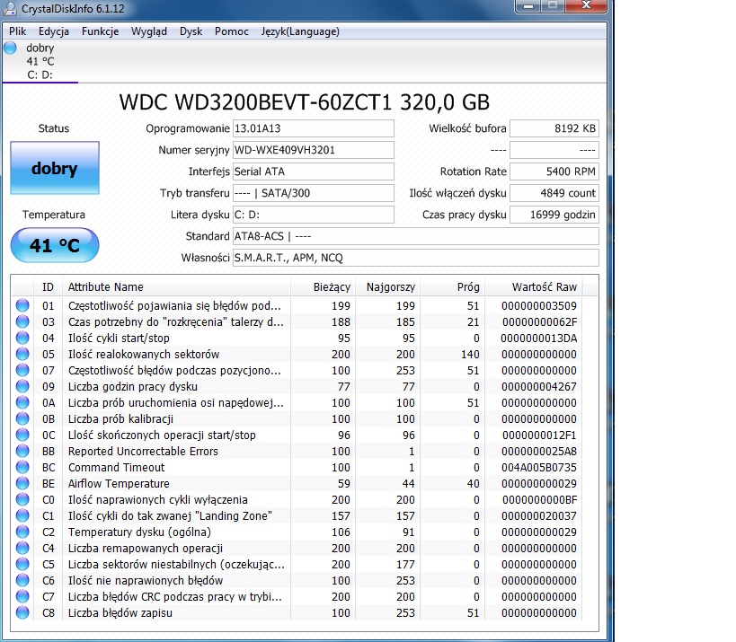Viewport: 736px width, 642px height.
Task: Click status orb for attribute C4
Action: 22,549
